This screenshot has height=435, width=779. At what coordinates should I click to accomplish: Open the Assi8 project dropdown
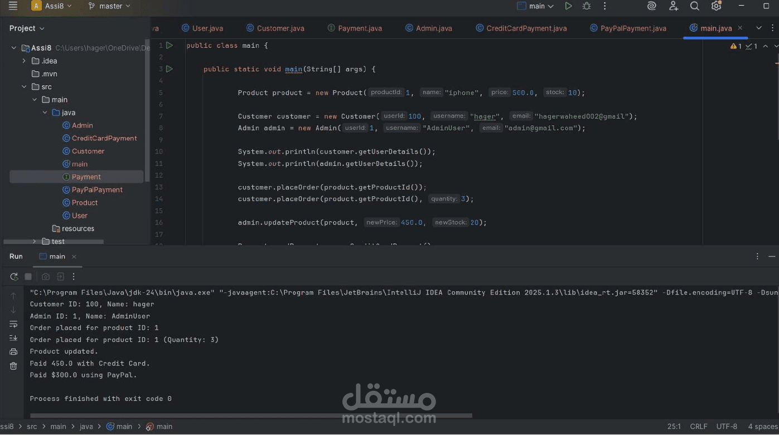pos(51,6)
